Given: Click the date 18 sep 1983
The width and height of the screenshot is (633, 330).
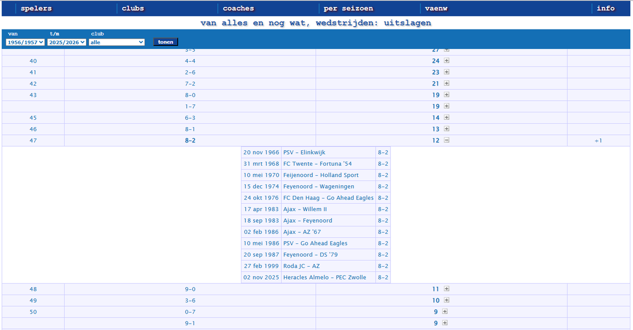Looking at the screenshot, I should [261, 221].
